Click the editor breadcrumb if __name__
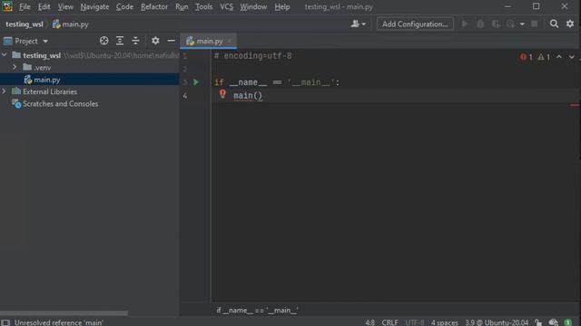 [x=257, y=311]
